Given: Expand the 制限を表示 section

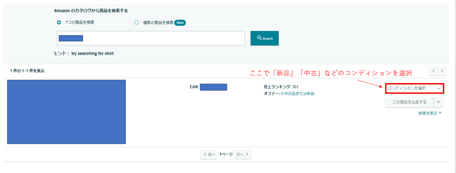Looking at the screenshot, I should point(430,113).
